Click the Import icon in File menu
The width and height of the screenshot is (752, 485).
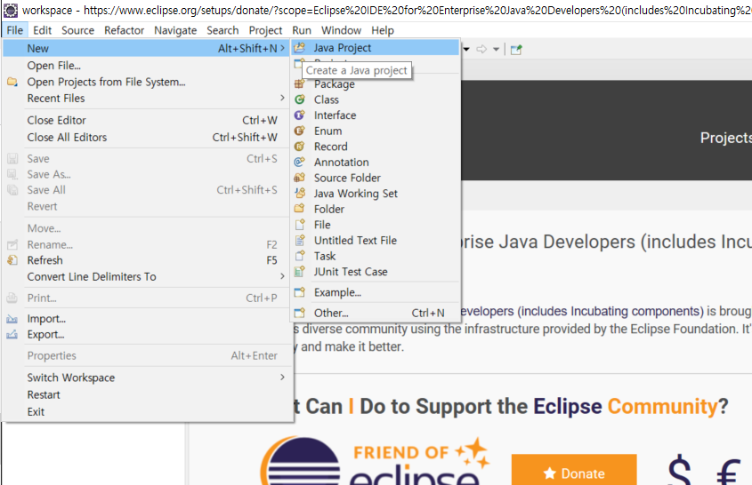click(x=12, y=318)
